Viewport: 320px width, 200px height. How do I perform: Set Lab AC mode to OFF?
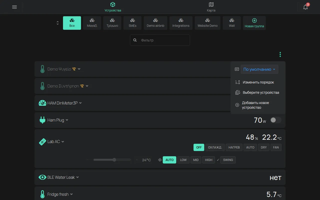199,147
